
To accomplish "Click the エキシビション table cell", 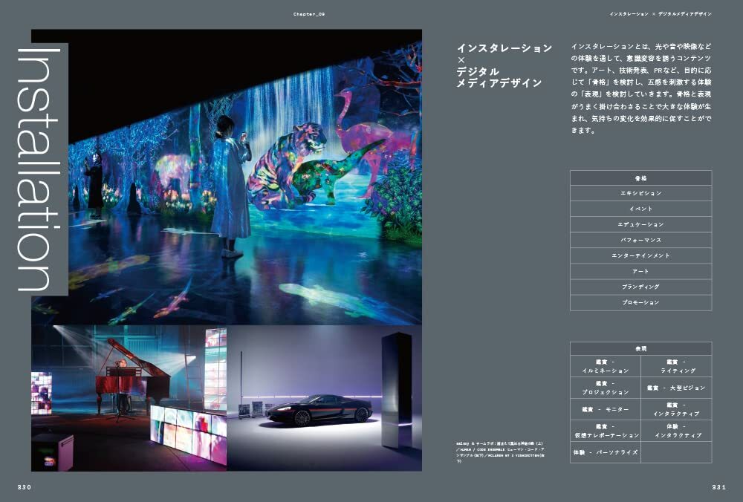I will tap(640, 193).
